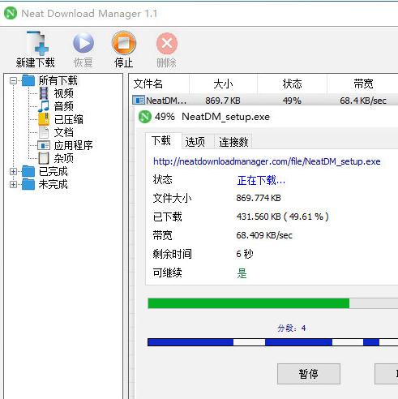The image size is (398, 399).
Task: Select the 所有下载 tree label
Action: [x=58, y=80]
